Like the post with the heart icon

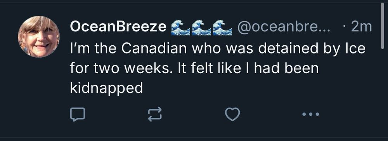pyautogui.click(x=232, y=114)
